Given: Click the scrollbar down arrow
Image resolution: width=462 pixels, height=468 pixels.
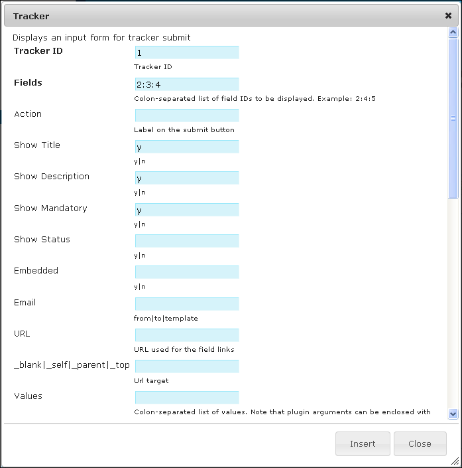Looking at the screenshot, I should [x=453, y=414].
